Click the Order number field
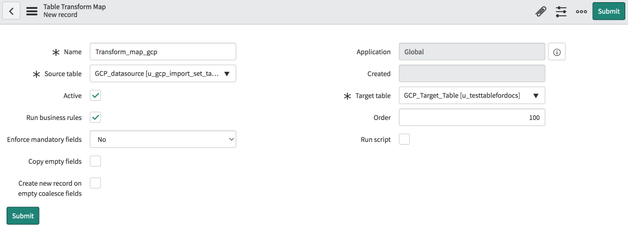 (471, 117)
